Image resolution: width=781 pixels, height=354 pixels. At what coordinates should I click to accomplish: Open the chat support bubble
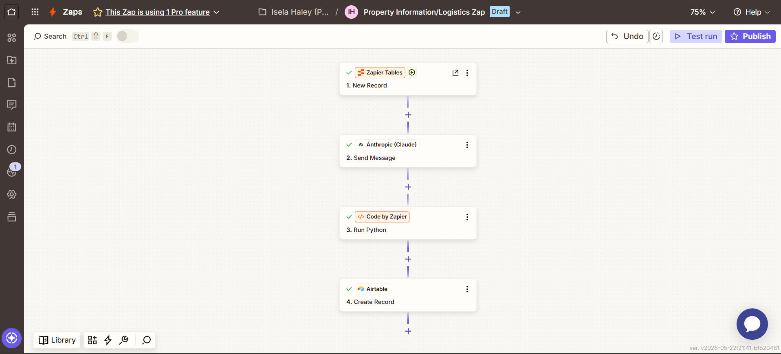click(752, 324)
